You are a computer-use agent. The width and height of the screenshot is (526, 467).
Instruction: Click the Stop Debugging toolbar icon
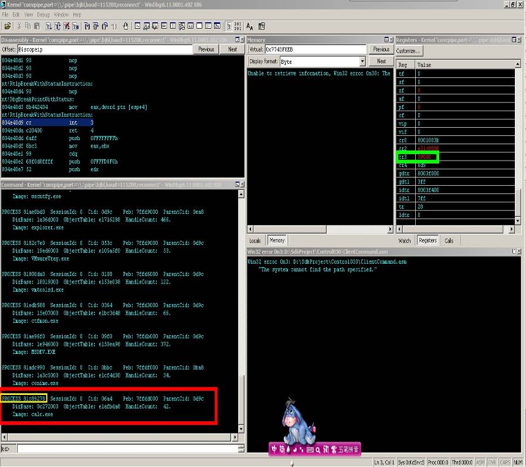point(66,26)
